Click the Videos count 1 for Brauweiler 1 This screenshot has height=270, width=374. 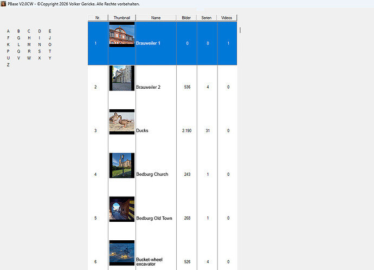point(228,43)
